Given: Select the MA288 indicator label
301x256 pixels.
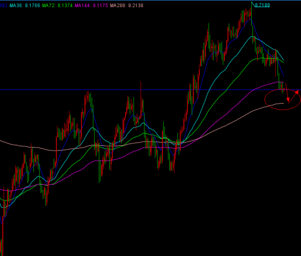Looking at the screenshot, I should pyautogui.click(x=118, y=5).
